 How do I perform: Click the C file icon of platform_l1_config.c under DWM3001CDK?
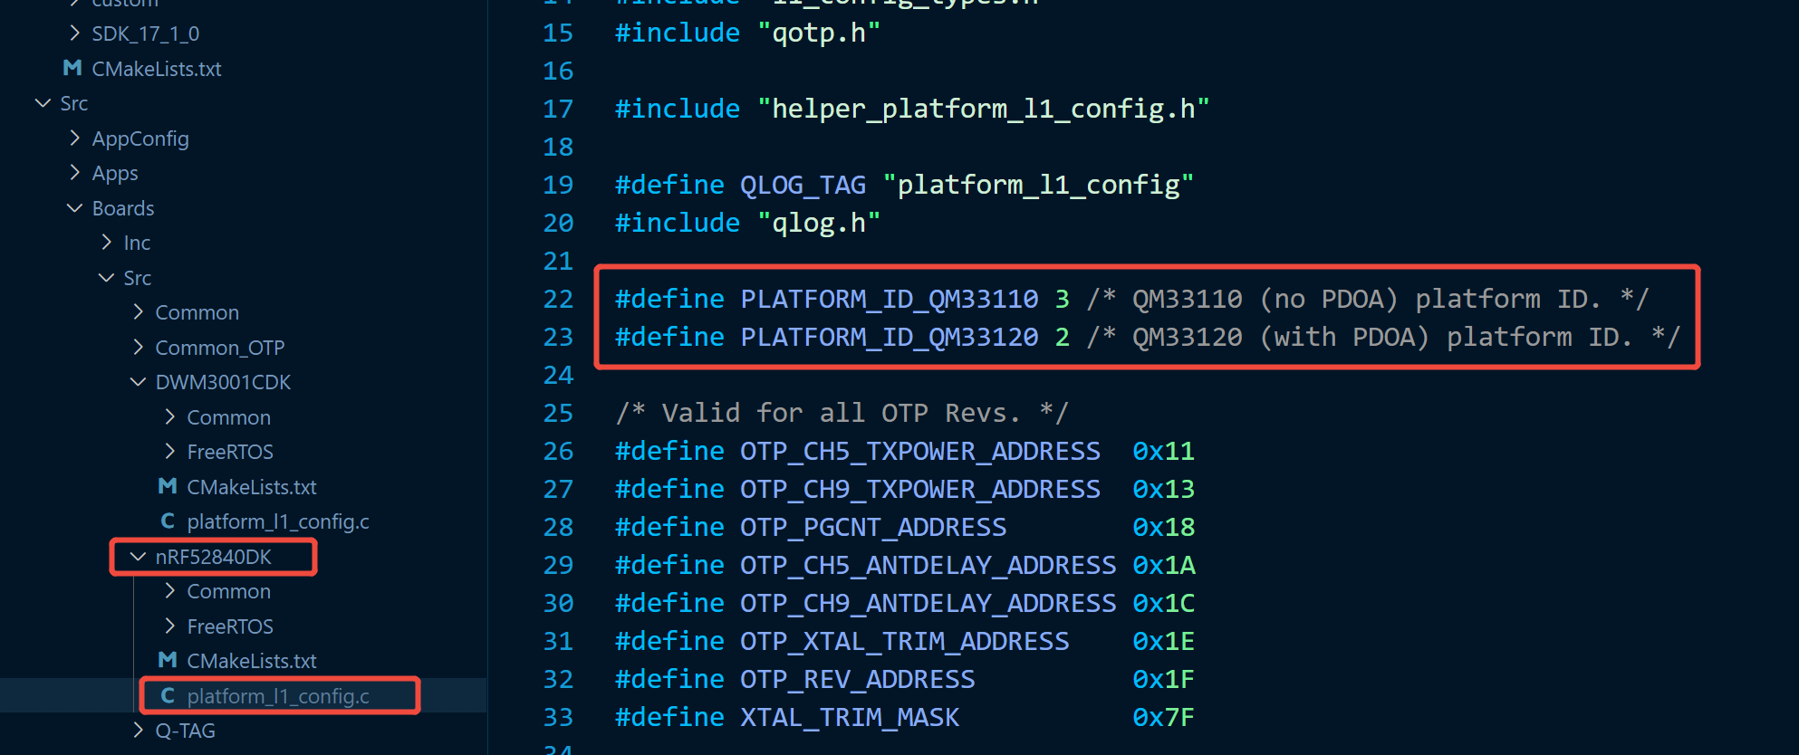168,521
